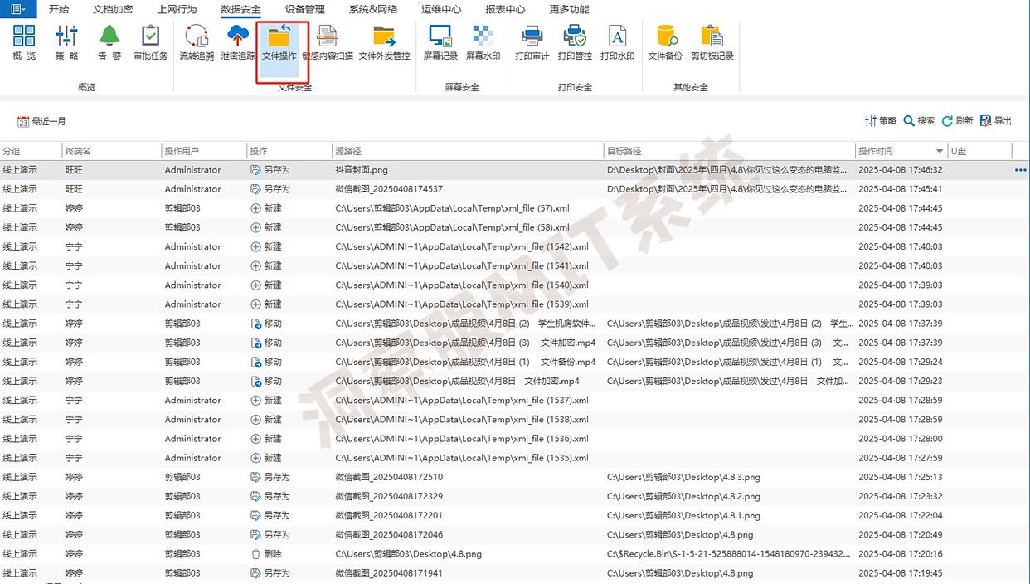Select the row with 抖音封面.png

click(515, 170)
